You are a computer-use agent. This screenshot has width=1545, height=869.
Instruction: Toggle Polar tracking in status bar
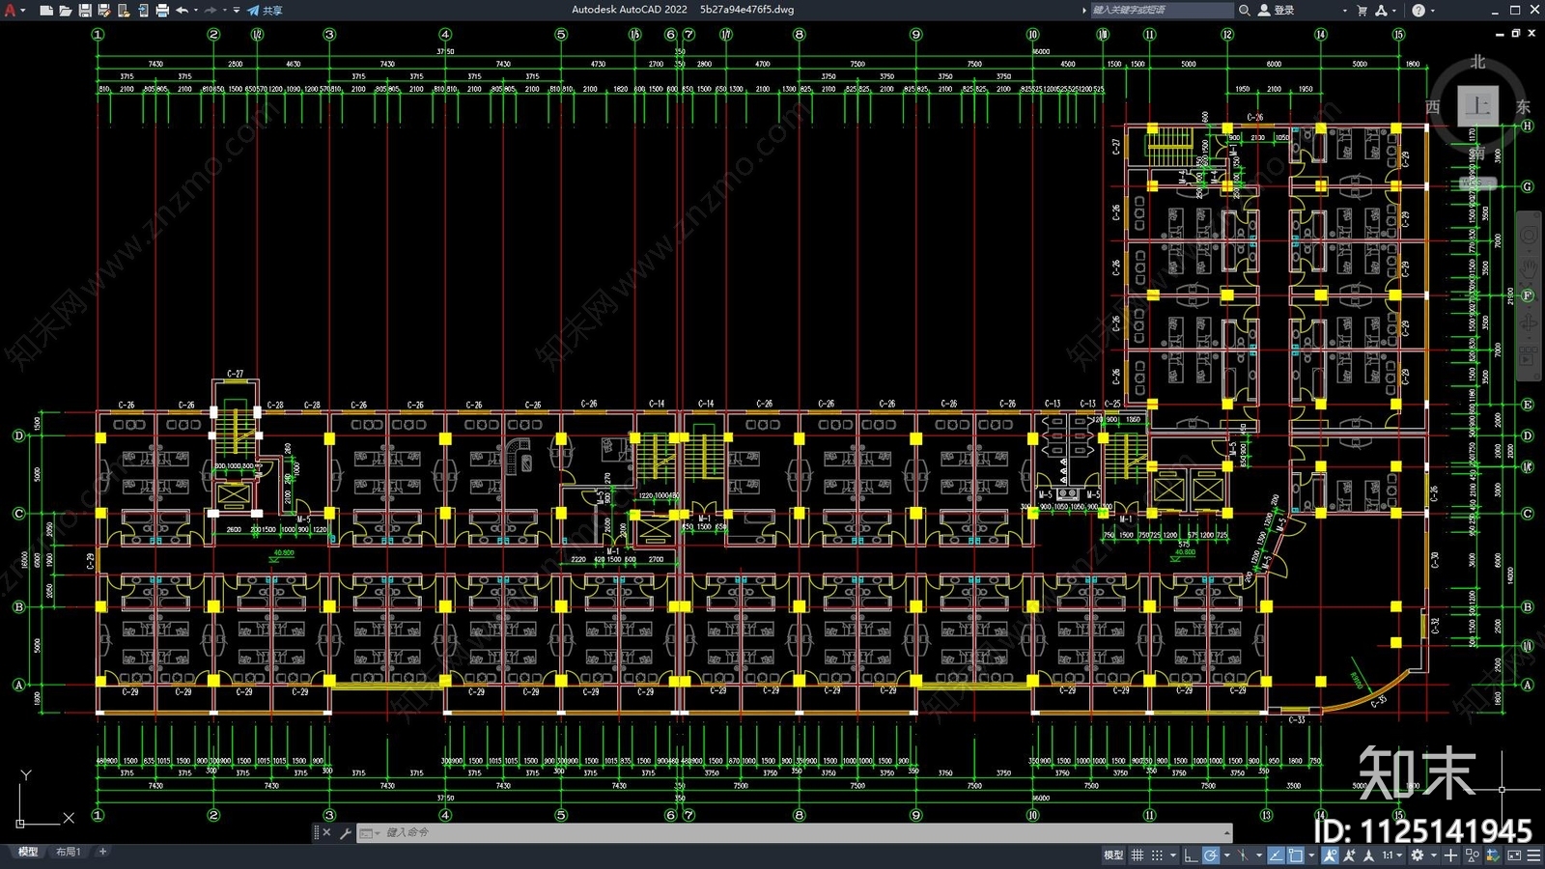coord(1211,855)
